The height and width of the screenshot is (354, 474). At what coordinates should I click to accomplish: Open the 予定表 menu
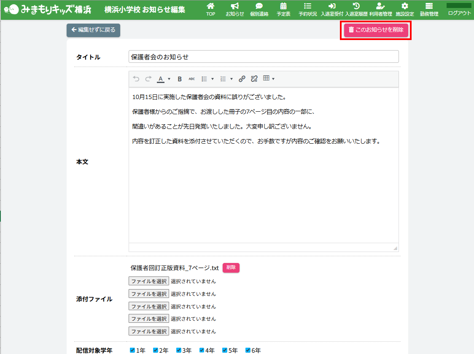283,9
